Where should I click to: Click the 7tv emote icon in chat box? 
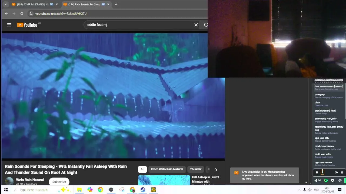pos(336,172)
